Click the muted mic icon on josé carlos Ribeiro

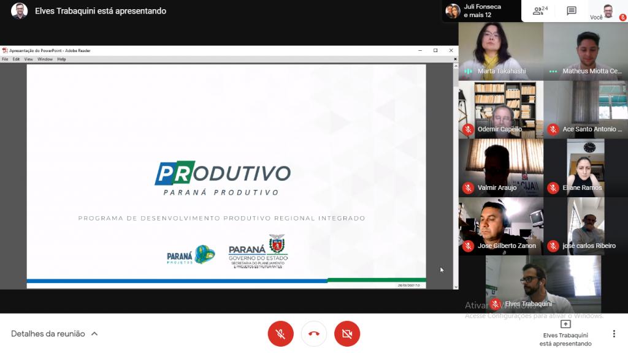click(553, 246)
